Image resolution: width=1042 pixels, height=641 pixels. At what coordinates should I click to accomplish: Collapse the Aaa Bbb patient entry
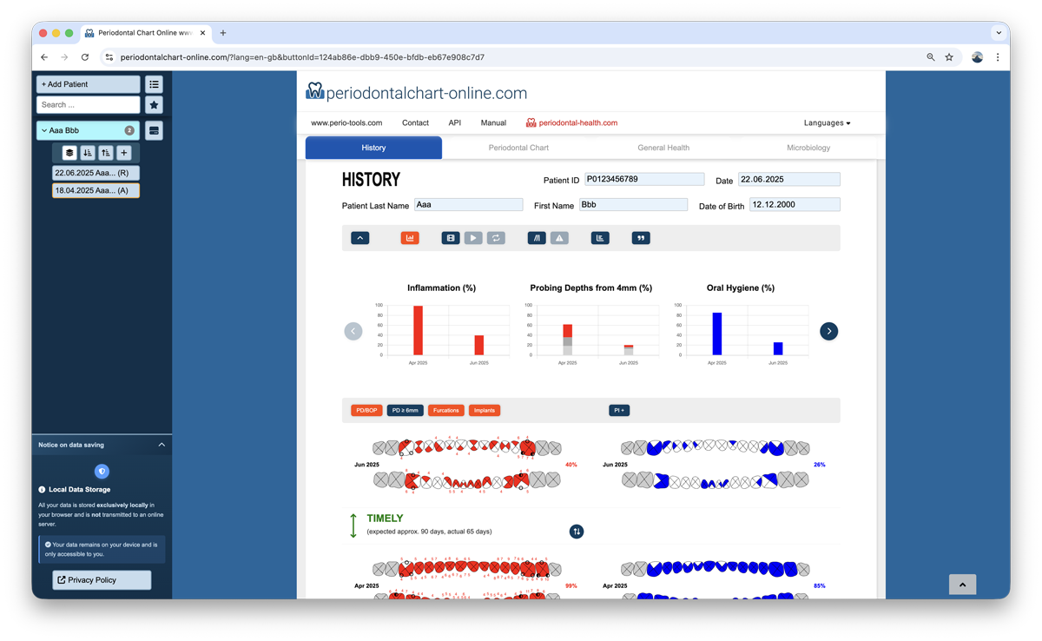click(44, 130)
